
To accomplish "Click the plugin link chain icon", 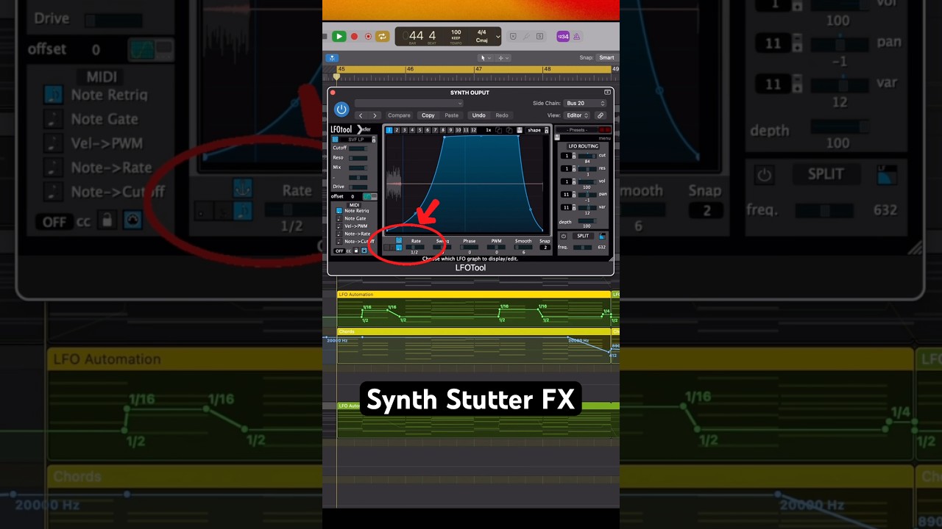I will (601, 115).
